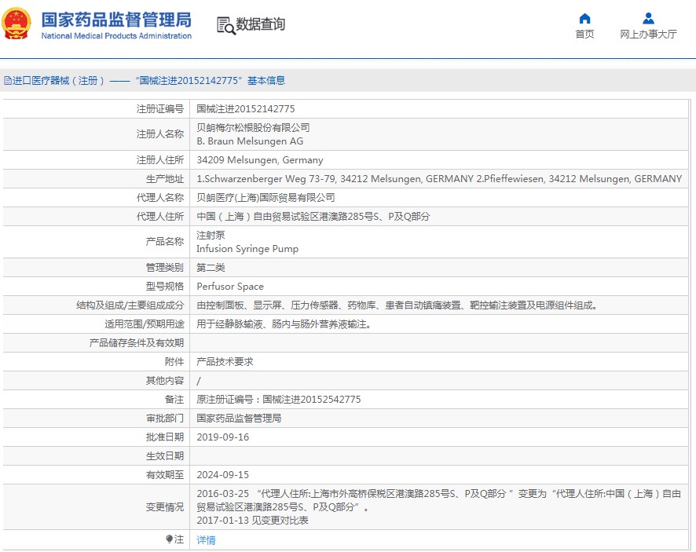Image resolution: width=696 pixels, height=552 pixels.
Task: Click the 其他内容 label
Action: tap(165, 381)
